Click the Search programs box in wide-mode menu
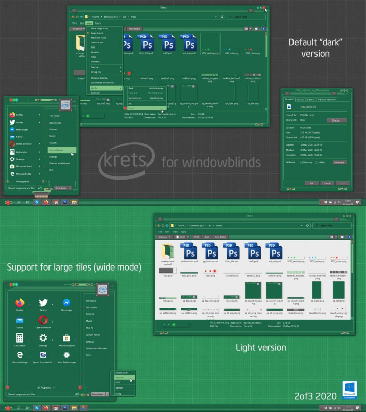 coord(43,394)
